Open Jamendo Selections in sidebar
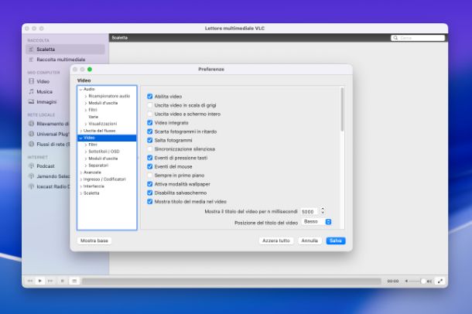 point(49,176)
